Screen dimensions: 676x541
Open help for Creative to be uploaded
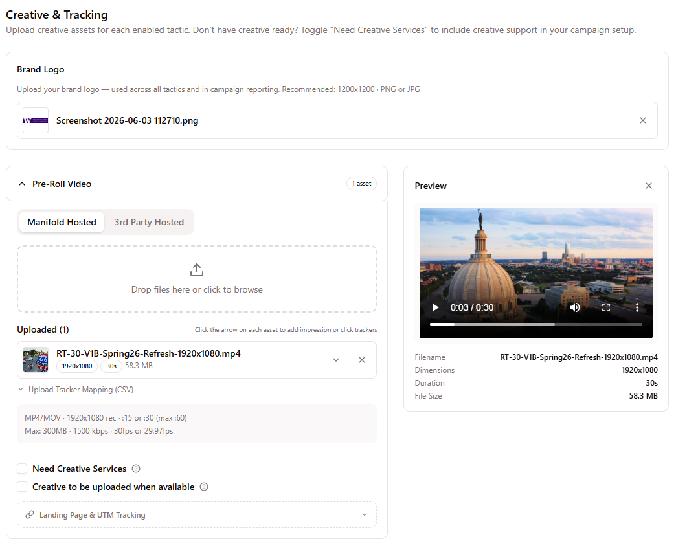204,487
